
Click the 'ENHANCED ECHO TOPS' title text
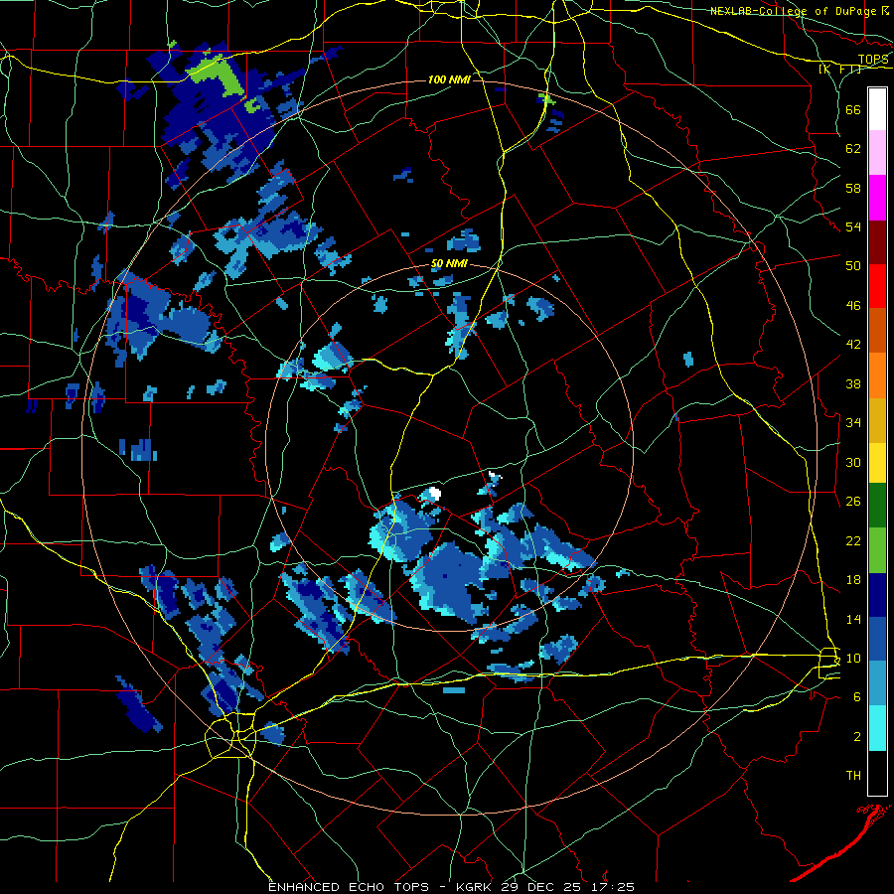click(349, 887)
